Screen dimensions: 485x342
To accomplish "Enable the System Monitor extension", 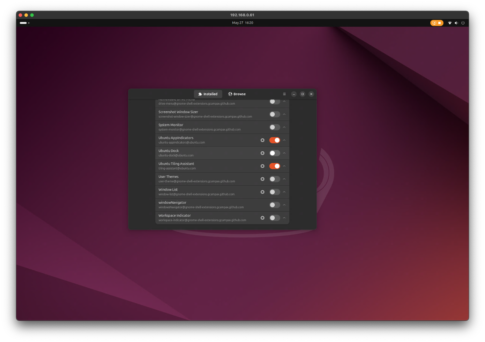I will (x=274, y=127).
